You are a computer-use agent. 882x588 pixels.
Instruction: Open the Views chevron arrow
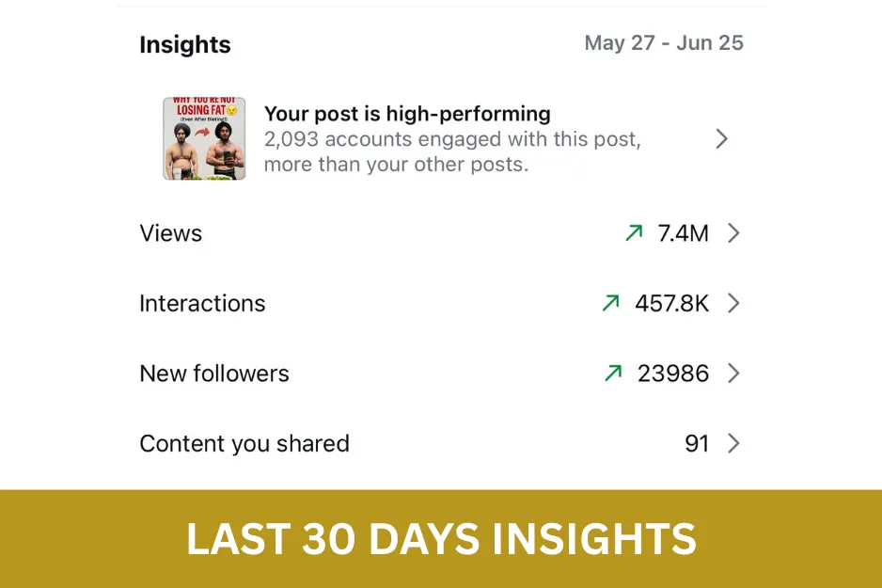(x=733, y=233)
